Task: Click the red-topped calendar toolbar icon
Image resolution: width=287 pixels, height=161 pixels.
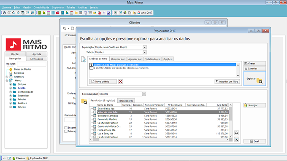Action: (72, 13)
